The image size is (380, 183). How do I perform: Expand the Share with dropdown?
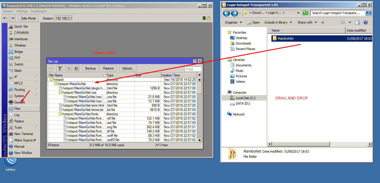(307, 22)
